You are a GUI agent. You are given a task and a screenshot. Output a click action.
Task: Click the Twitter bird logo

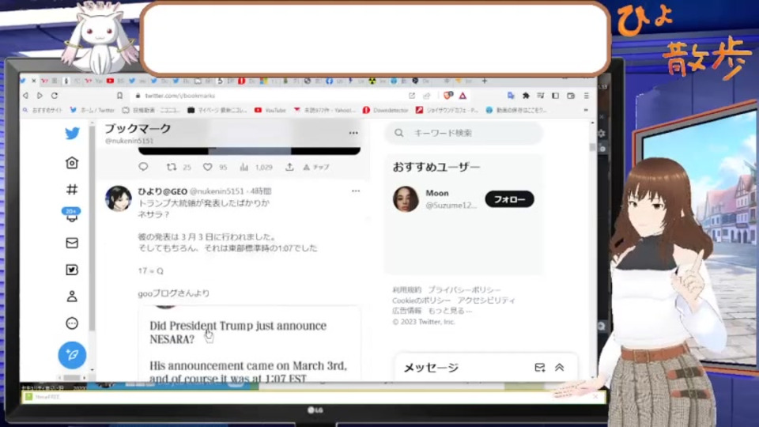[x=72, y=133]
